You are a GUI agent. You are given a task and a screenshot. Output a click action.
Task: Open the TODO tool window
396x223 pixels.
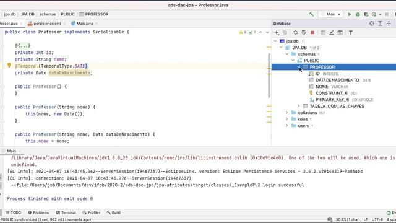coord(14,212)
